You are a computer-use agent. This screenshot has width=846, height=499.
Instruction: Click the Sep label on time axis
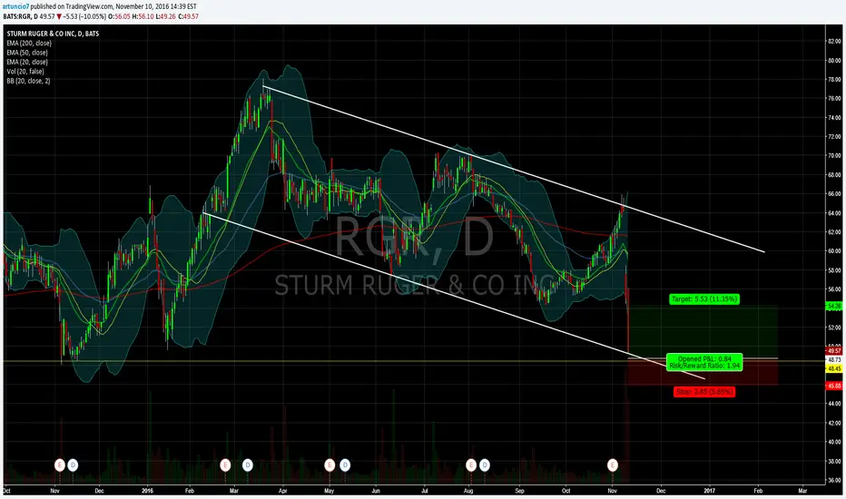(x=519, y=490)
